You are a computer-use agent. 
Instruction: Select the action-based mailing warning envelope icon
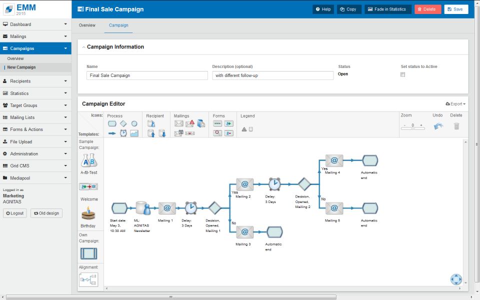[190, 123]
